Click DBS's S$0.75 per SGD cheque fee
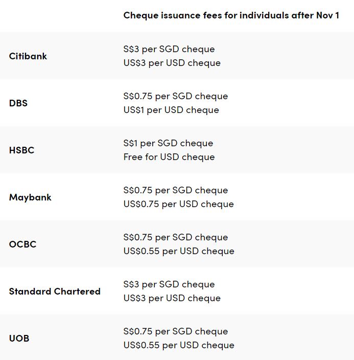Viewport: 354px width, 360px height. click(175, 96)
